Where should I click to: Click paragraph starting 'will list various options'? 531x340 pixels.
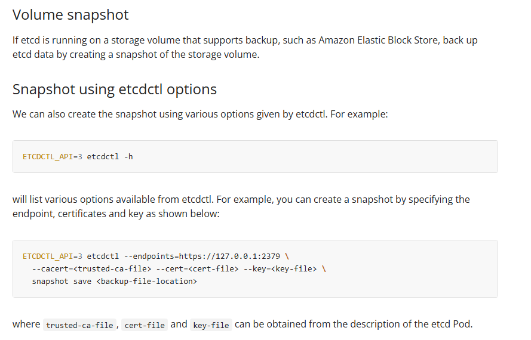click(x=241, y=207)
